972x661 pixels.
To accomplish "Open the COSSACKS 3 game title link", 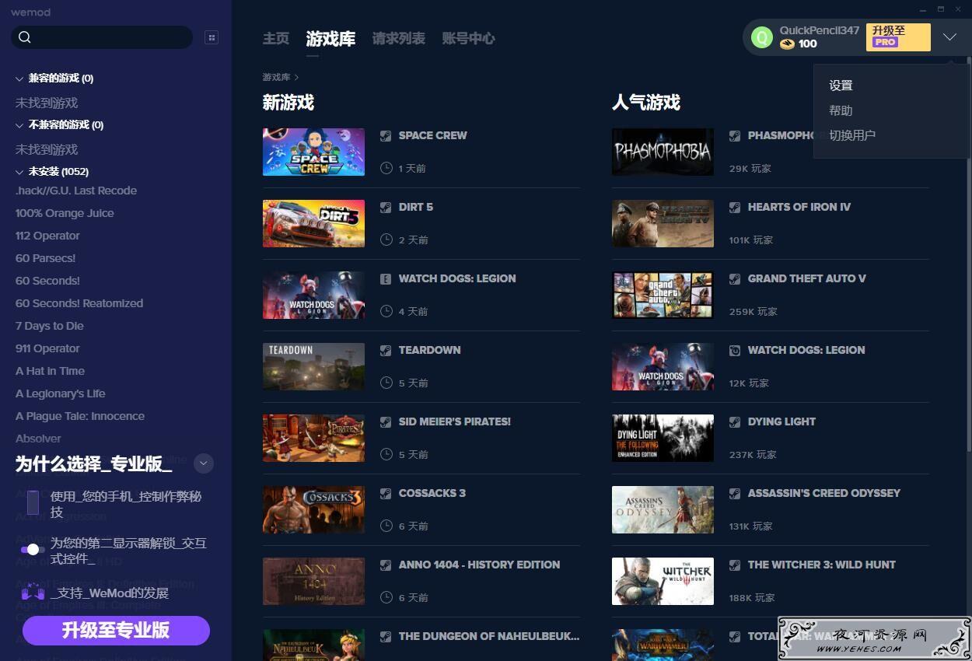I will 432,493.
